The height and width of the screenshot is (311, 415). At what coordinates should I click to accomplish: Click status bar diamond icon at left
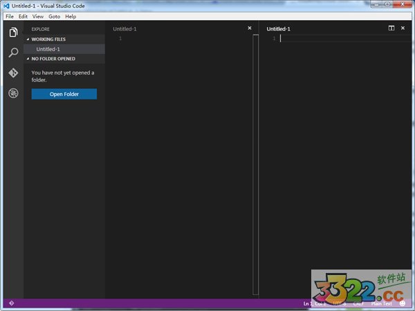pos(11,303)
